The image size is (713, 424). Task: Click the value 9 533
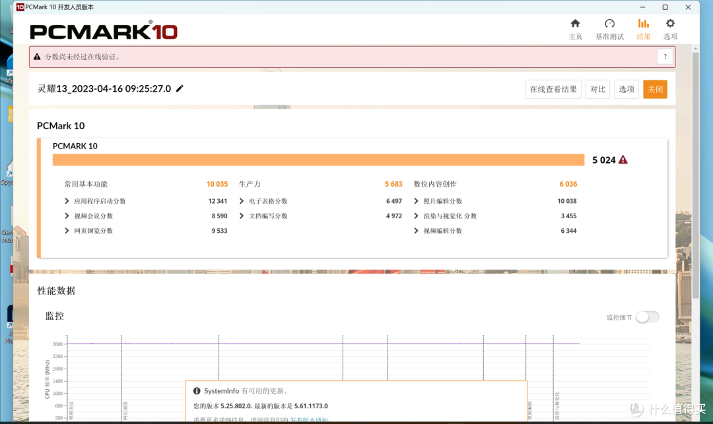[x=219, y=231]
